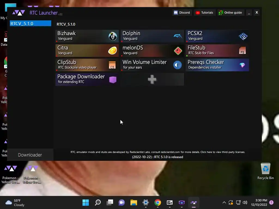279x209 pixels.
Task: Click the plus tile to add a custom entry
Action: (152, 79)
